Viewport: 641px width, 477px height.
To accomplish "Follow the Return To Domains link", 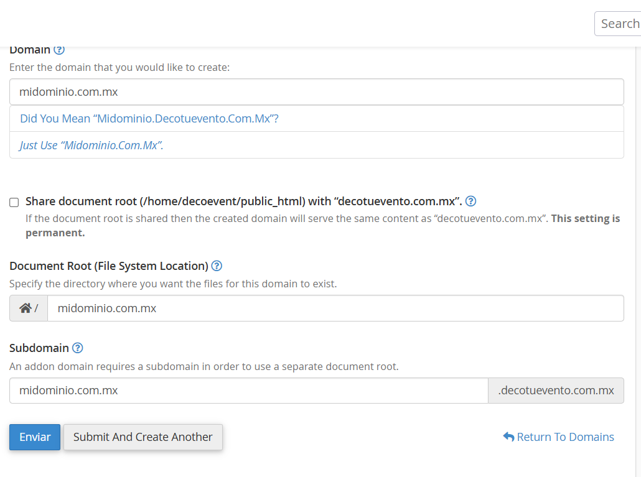I will (x=565, y=437).
